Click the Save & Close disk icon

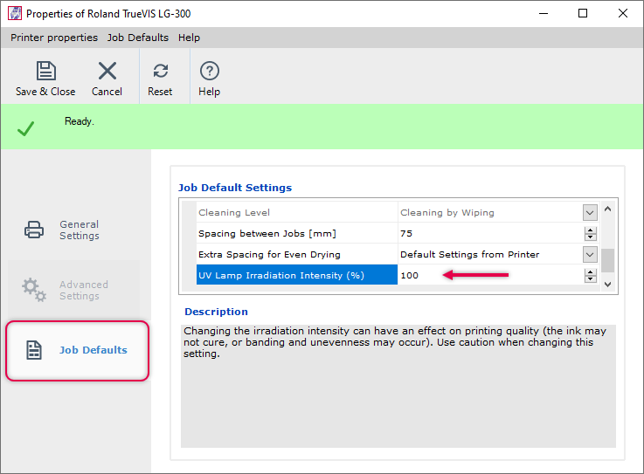[45, 71]
